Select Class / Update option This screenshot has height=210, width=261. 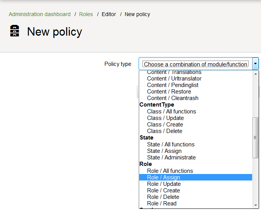click(196, 118)
